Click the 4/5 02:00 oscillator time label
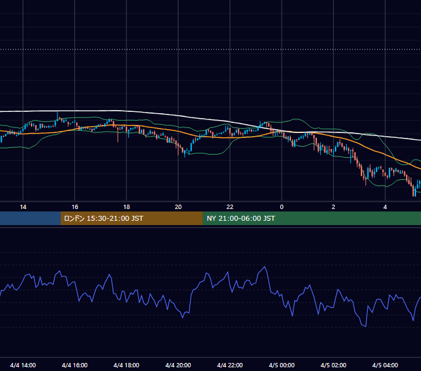This screenshot has height=371, width=421. click(333, 365)
